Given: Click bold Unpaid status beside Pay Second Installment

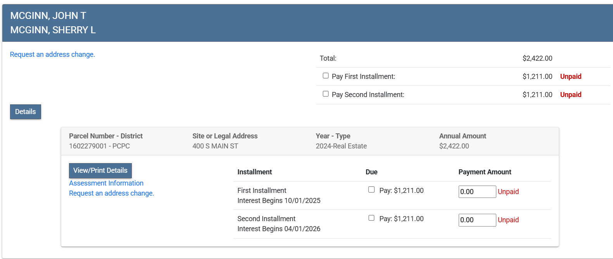Looking at the screenshot, I should point(570,95).
